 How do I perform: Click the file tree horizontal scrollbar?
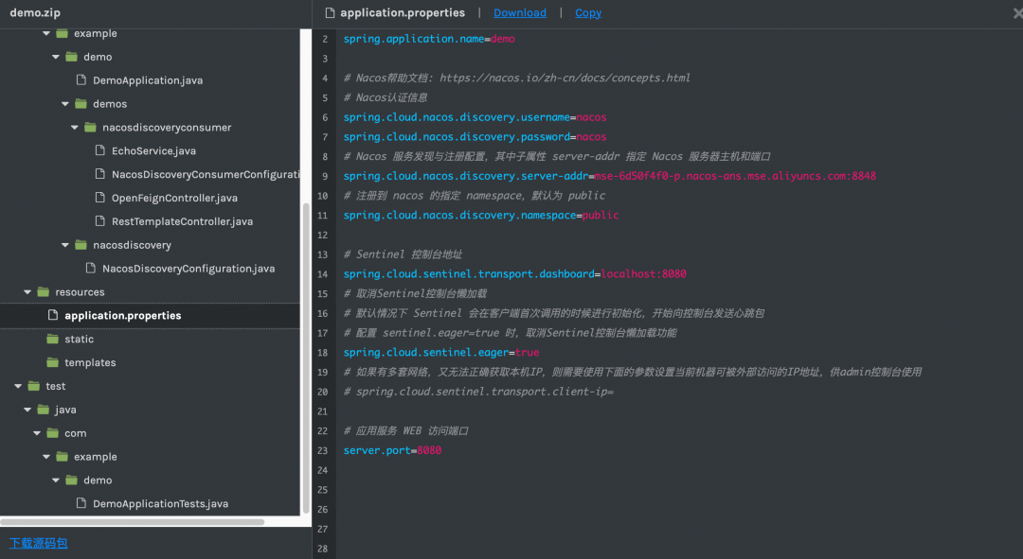pos(133,522)
